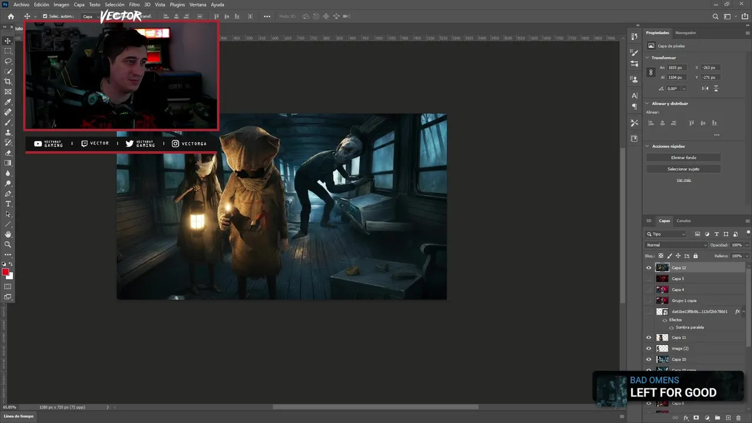Select the Move tool in the toolbar

8,41
